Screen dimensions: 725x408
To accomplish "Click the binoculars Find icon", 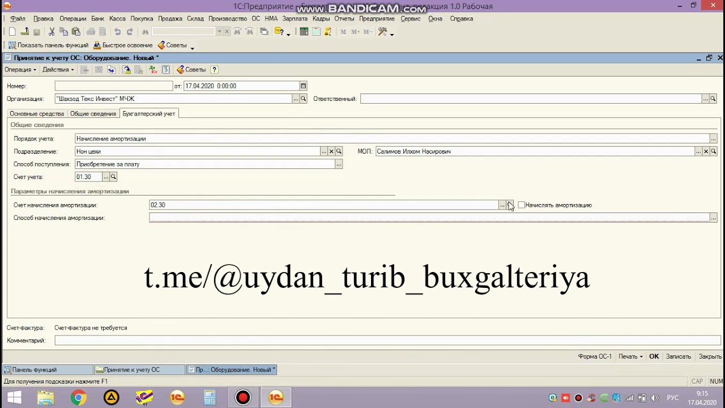I will click(146, 32).
